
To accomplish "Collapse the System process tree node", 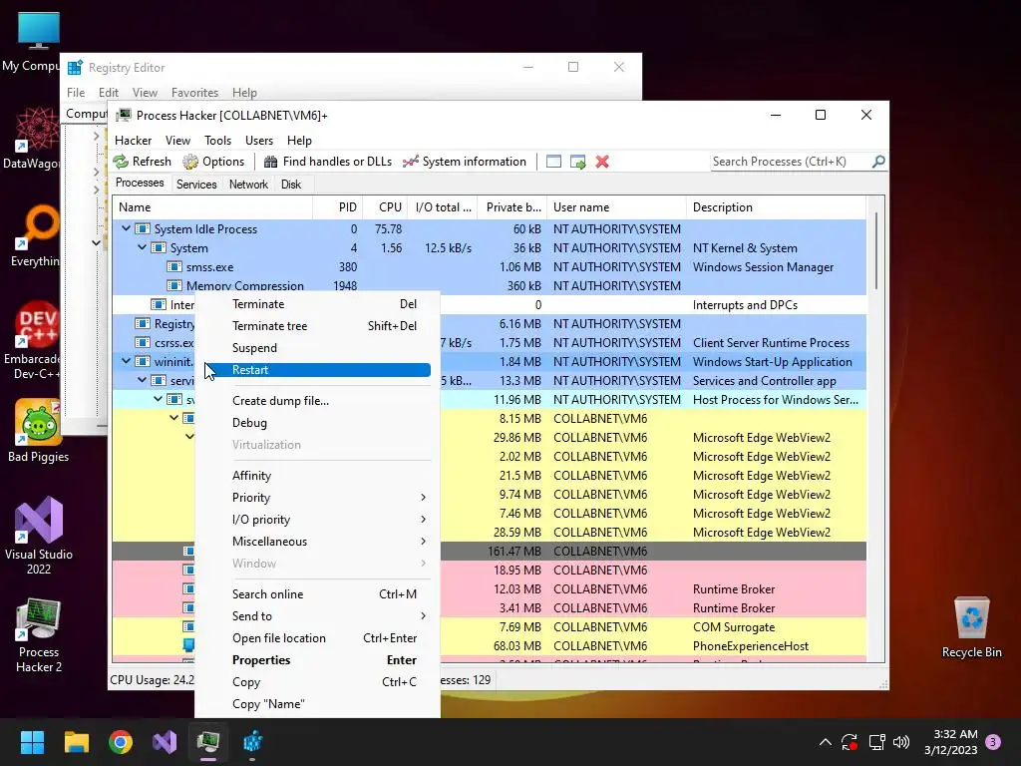I will tap(142, 247).
